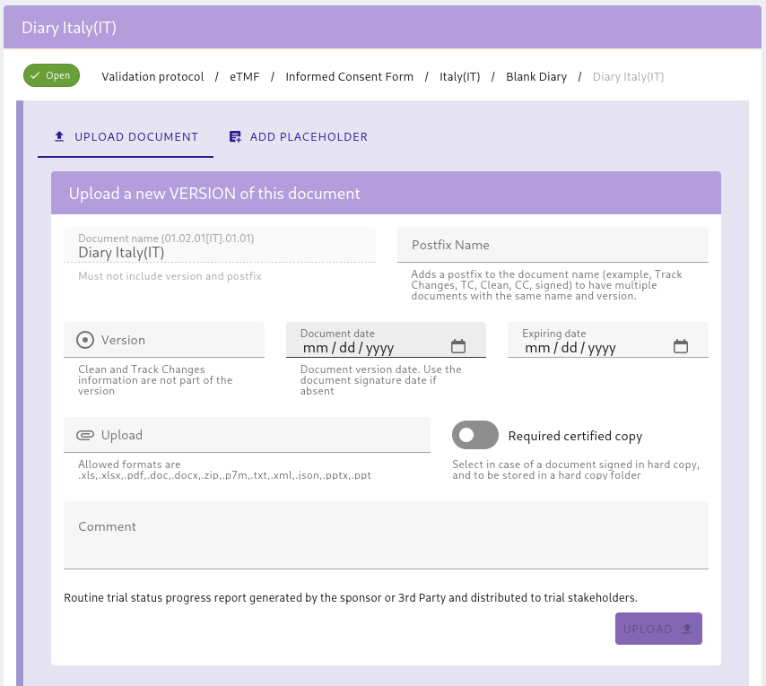
Task: Click the Expiring date mm/dd/yyyy field
Action: [x=608, y=340]
